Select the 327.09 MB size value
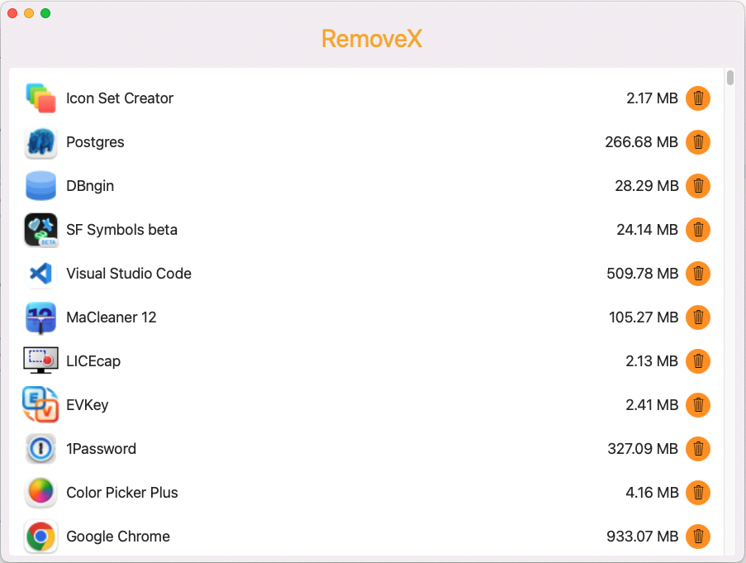 (643, 449)
